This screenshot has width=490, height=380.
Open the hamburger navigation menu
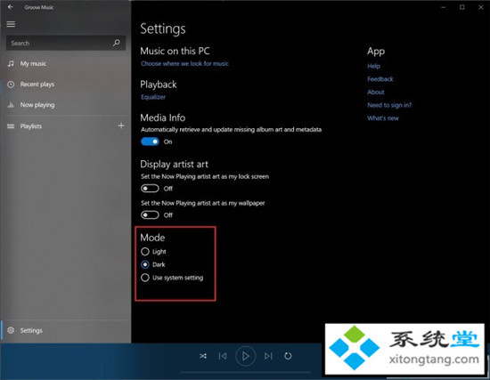click(11, 24)
